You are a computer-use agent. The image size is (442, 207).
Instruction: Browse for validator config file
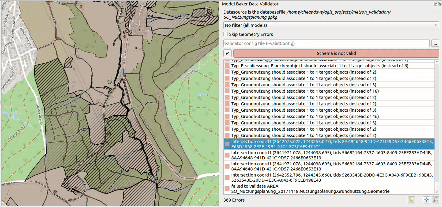pyautogui.click(x=435, y=43)
